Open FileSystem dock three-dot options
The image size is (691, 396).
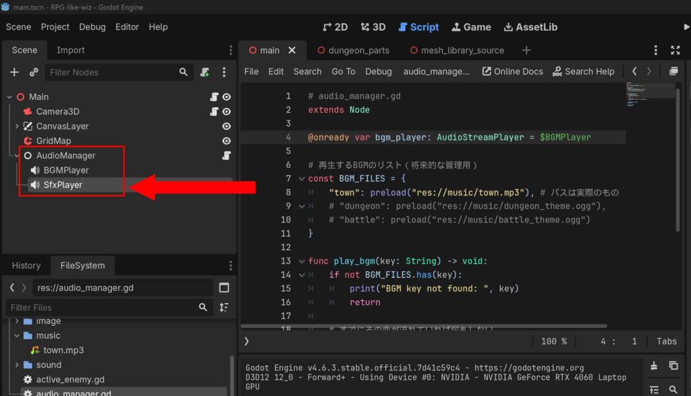(231, 265)
